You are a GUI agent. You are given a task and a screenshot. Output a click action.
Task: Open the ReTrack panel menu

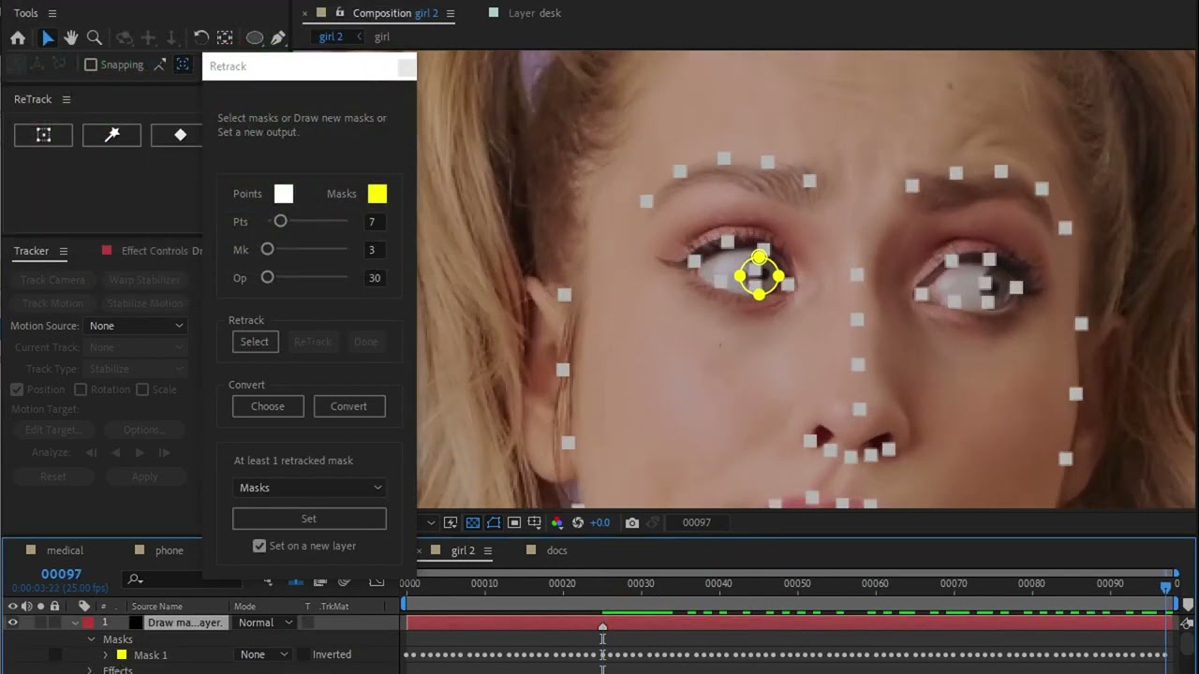[67, 99]
